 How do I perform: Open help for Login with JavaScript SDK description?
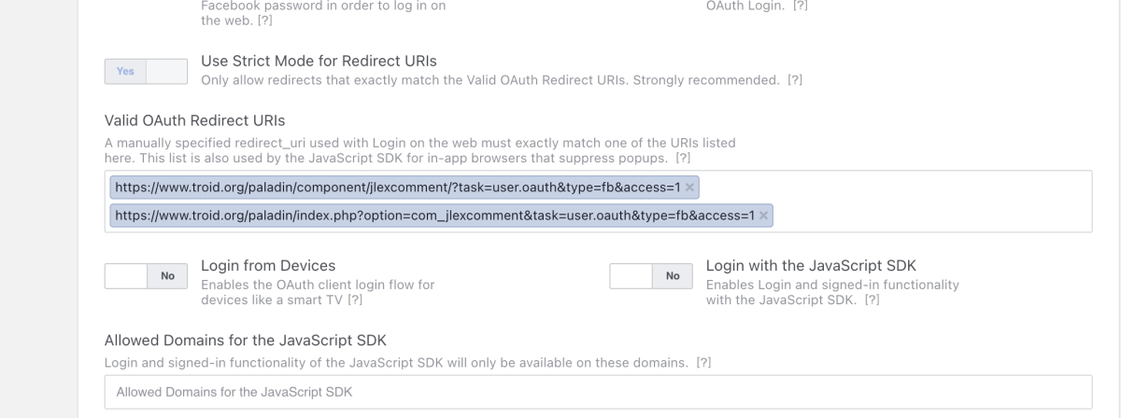tap(872, 300)
